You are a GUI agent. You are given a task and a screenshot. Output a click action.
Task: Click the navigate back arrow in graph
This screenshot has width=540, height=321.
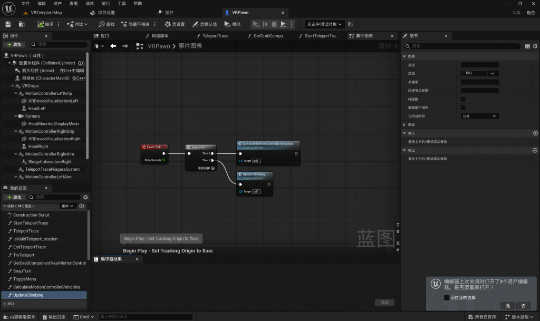pyautogui.click(x=113, y=46)
